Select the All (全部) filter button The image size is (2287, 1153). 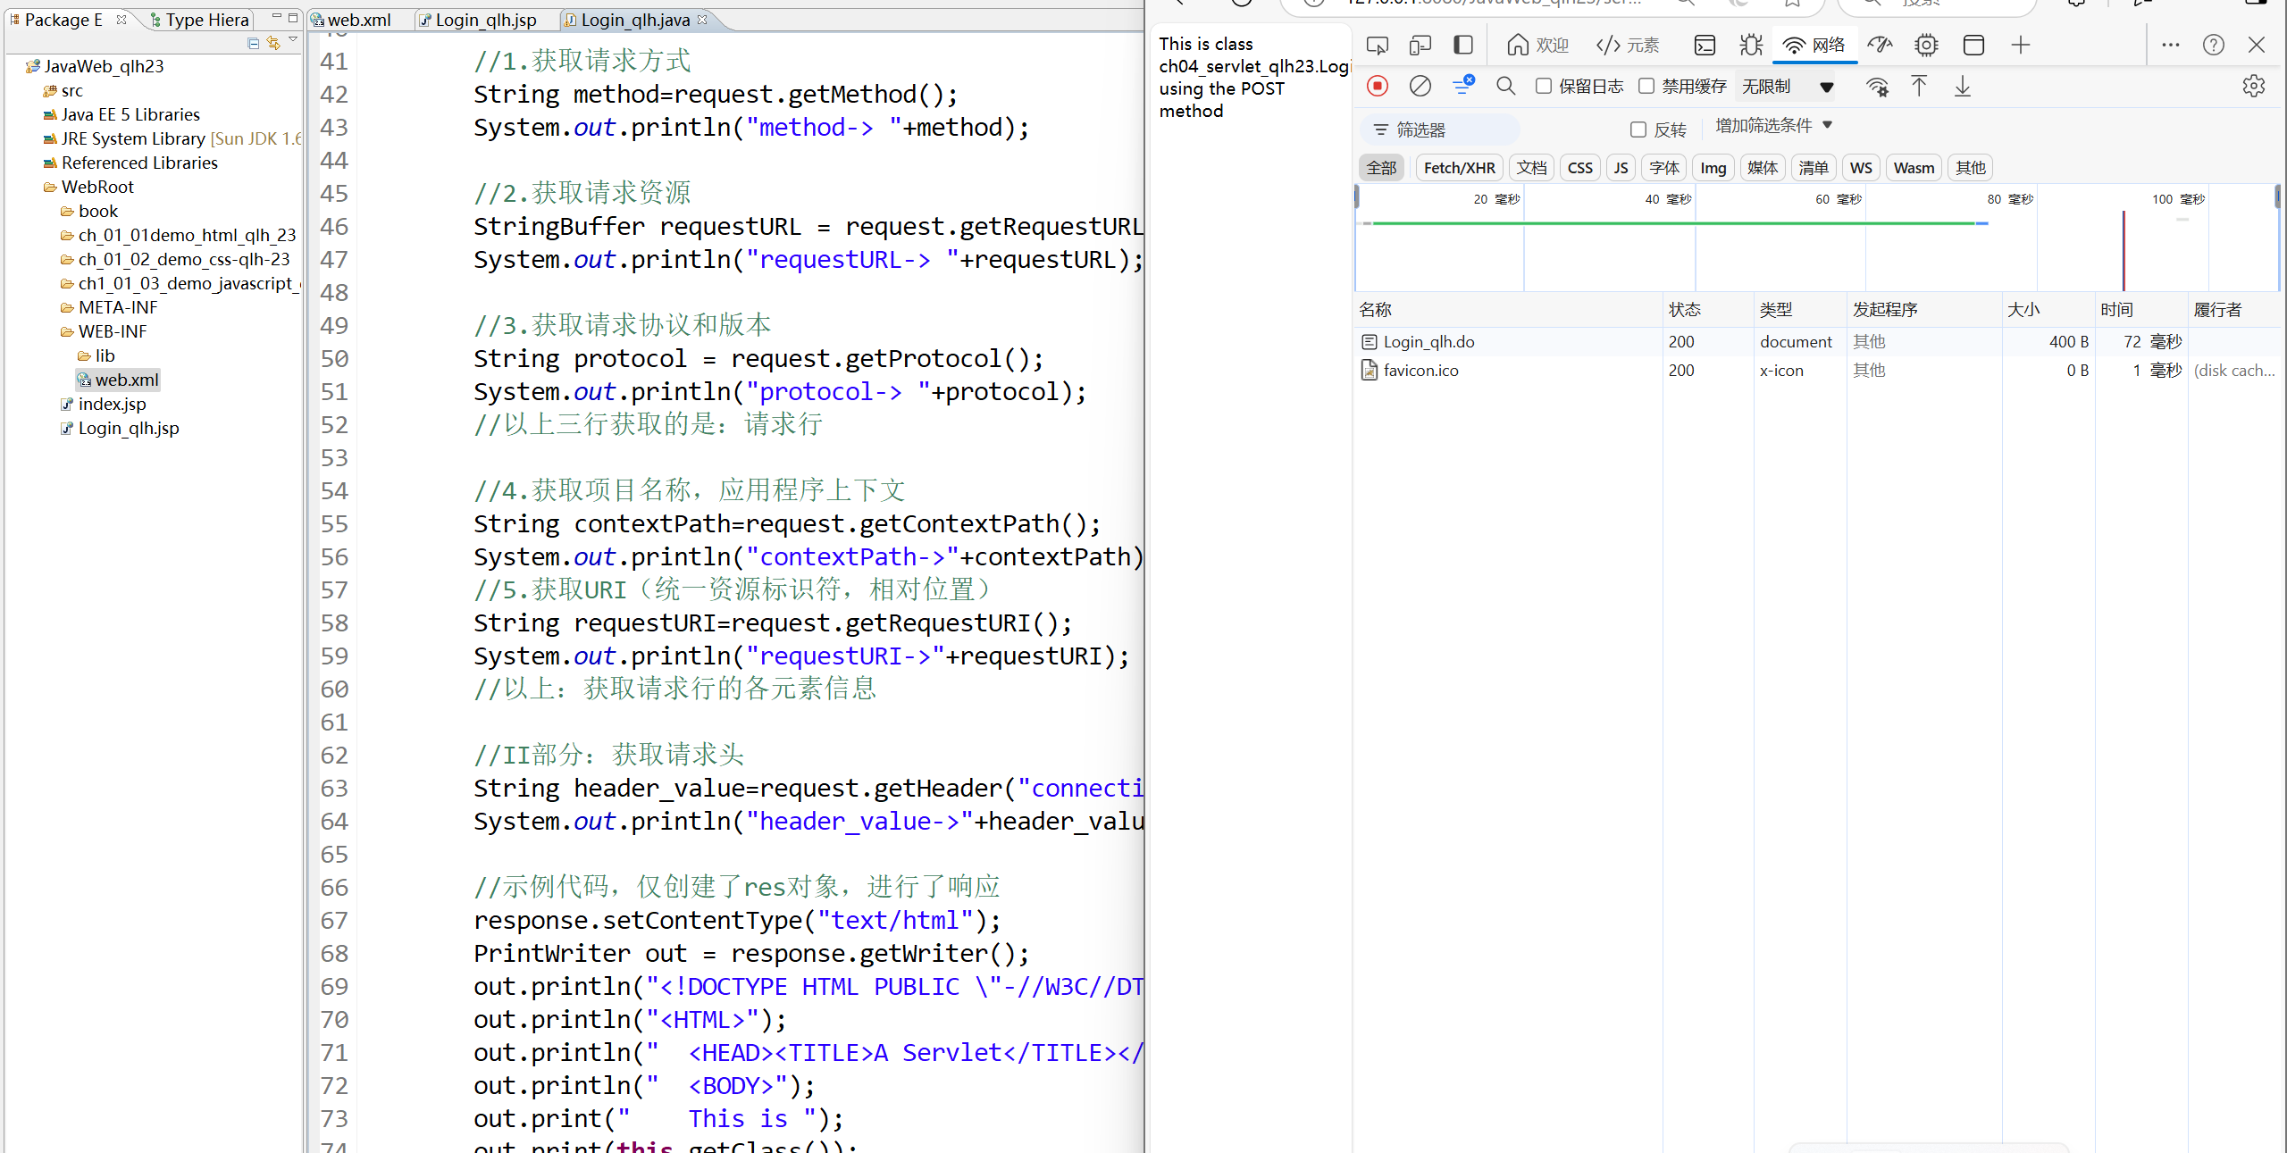[x=1381, y=168]
